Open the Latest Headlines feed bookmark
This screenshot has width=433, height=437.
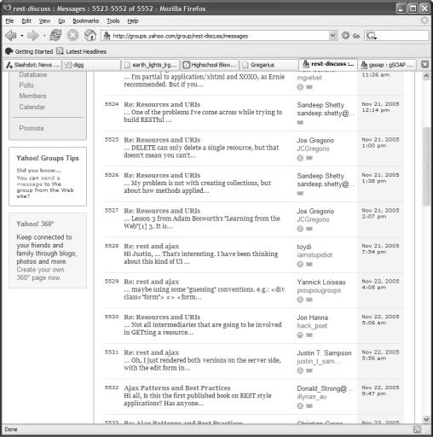click(x=82, y=51)
